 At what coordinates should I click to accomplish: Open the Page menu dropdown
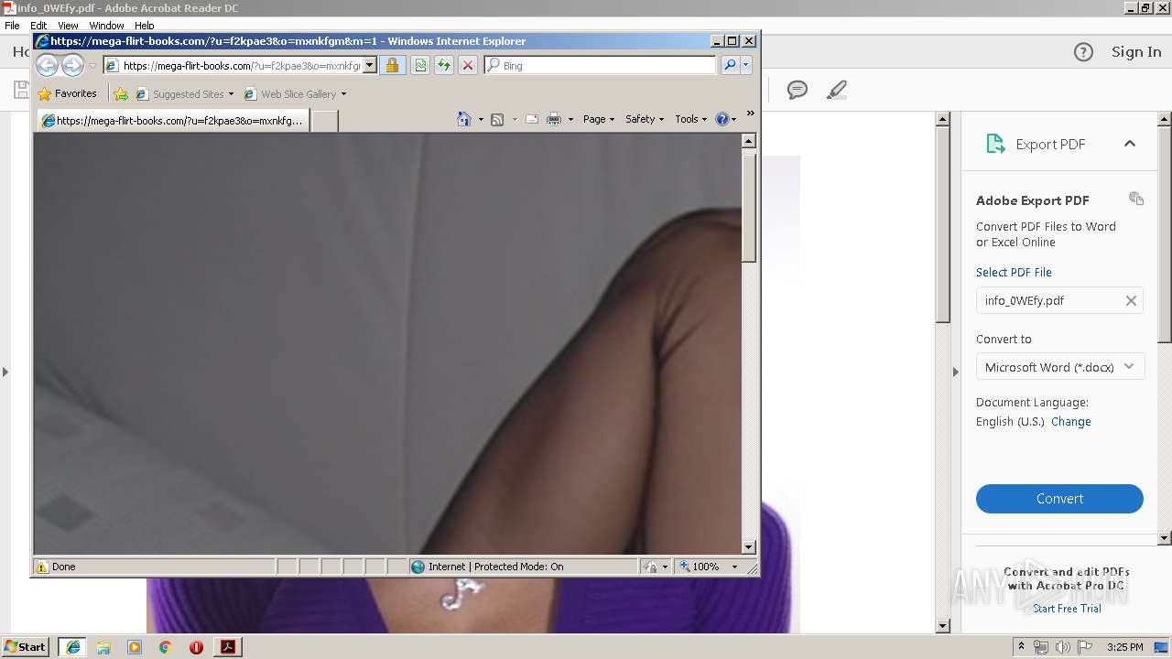pyautogui.click(x=598, y=119)
